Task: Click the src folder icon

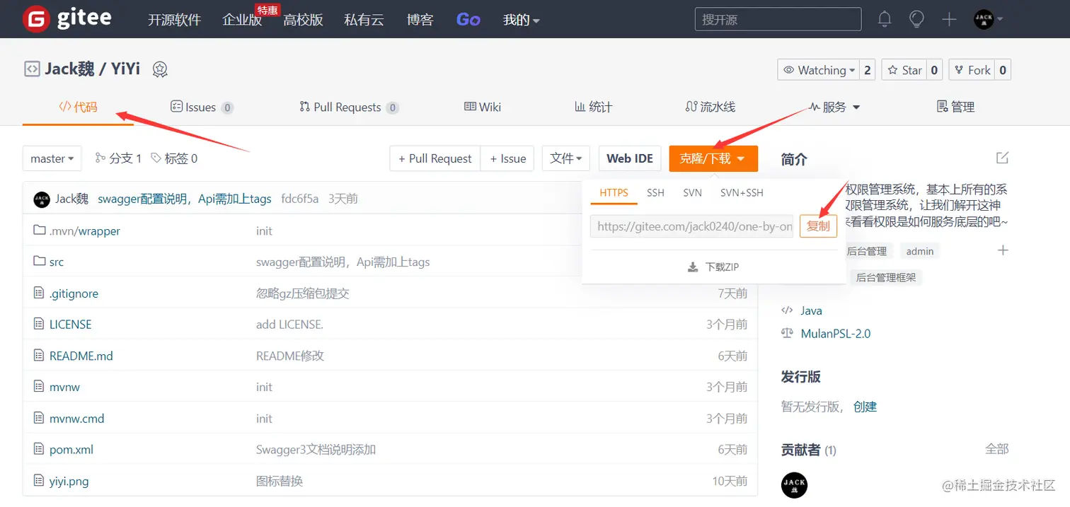Action: pyautogui.click(x=40, y=262)
